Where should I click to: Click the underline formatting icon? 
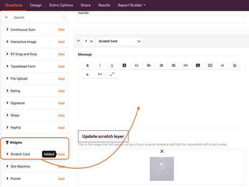112,65
